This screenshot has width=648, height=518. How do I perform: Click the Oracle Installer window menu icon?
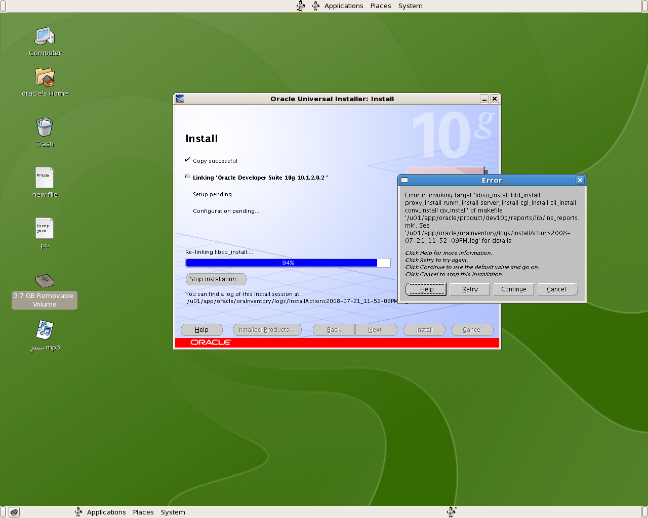click(180, 99)
